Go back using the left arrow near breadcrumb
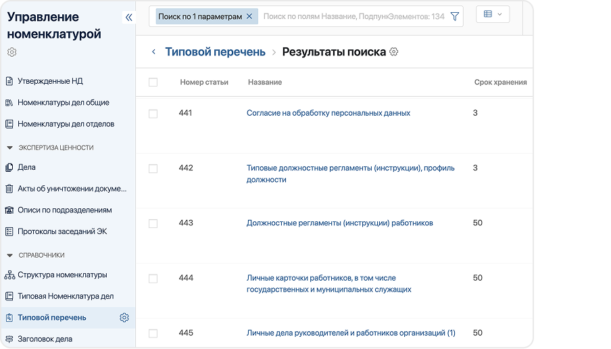 point(153,52)
